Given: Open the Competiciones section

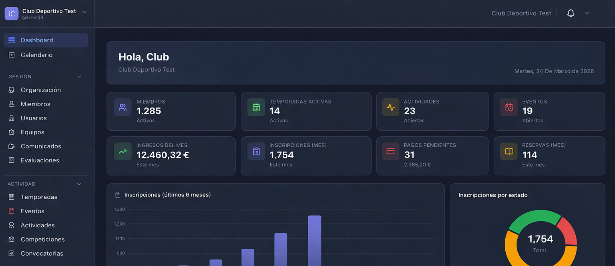Looking at the screenshot, I should pyautogui.click(x=43, y=239).
